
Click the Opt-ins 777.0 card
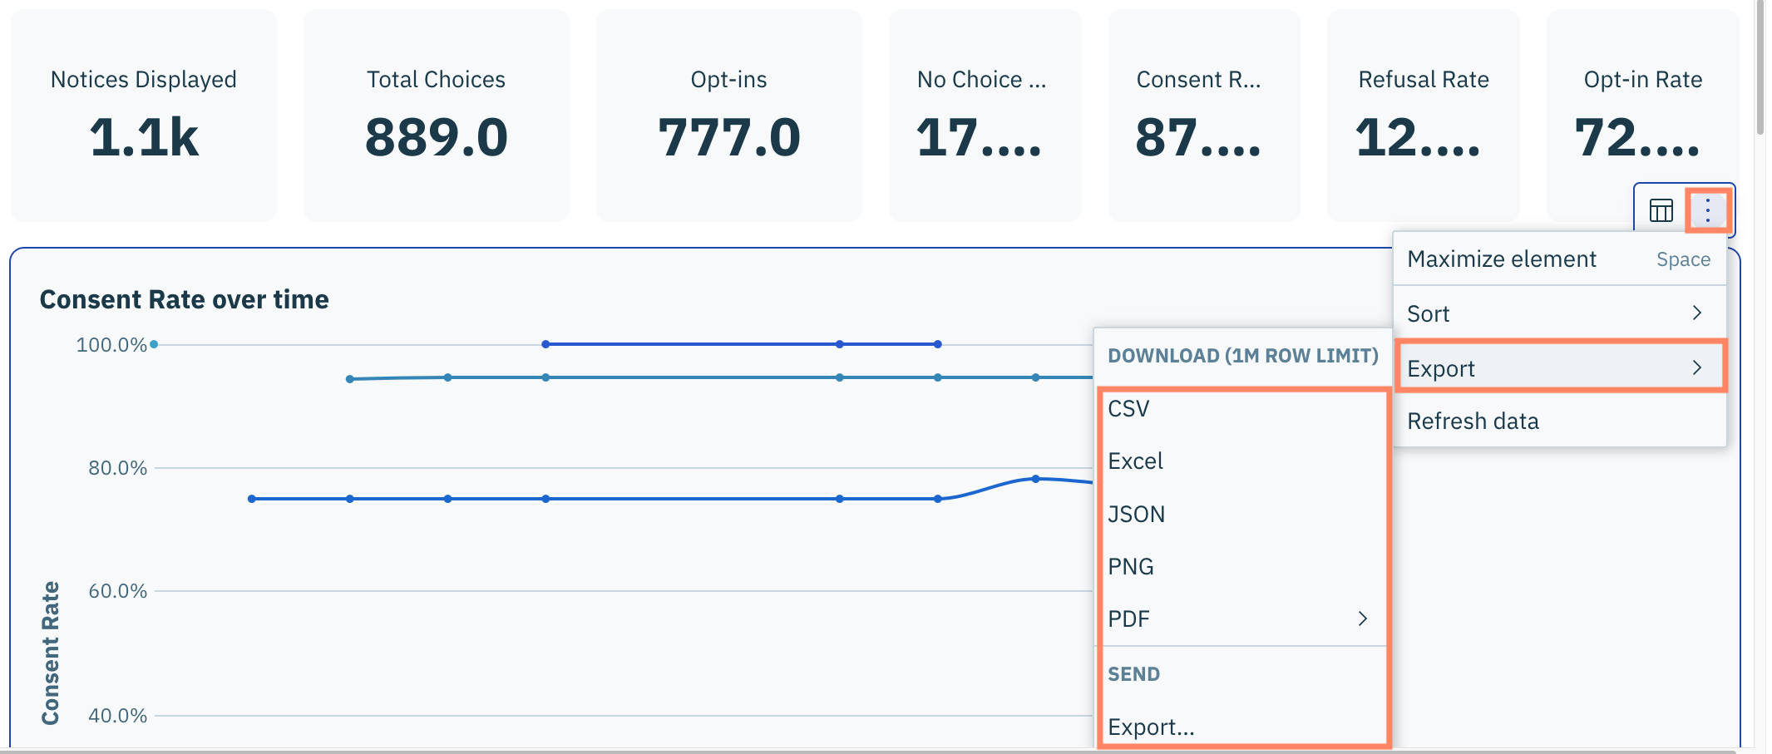pyautogui.click(x=729, y=115)
